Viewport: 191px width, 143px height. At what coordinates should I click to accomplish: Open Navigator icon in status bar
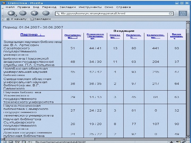point(5,142)
